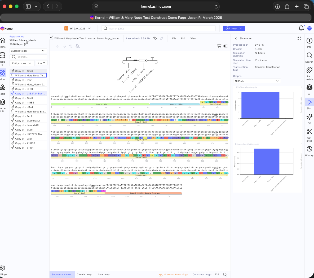Open external link icon next to repo name
The height and width of the screenshot is (278, 314).
[x=26, y=44]
